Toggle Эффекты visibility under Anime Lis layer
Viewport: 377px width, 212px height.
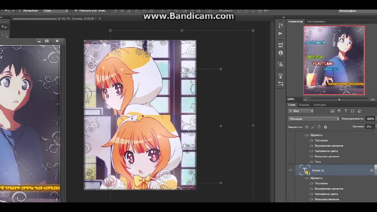307,178
